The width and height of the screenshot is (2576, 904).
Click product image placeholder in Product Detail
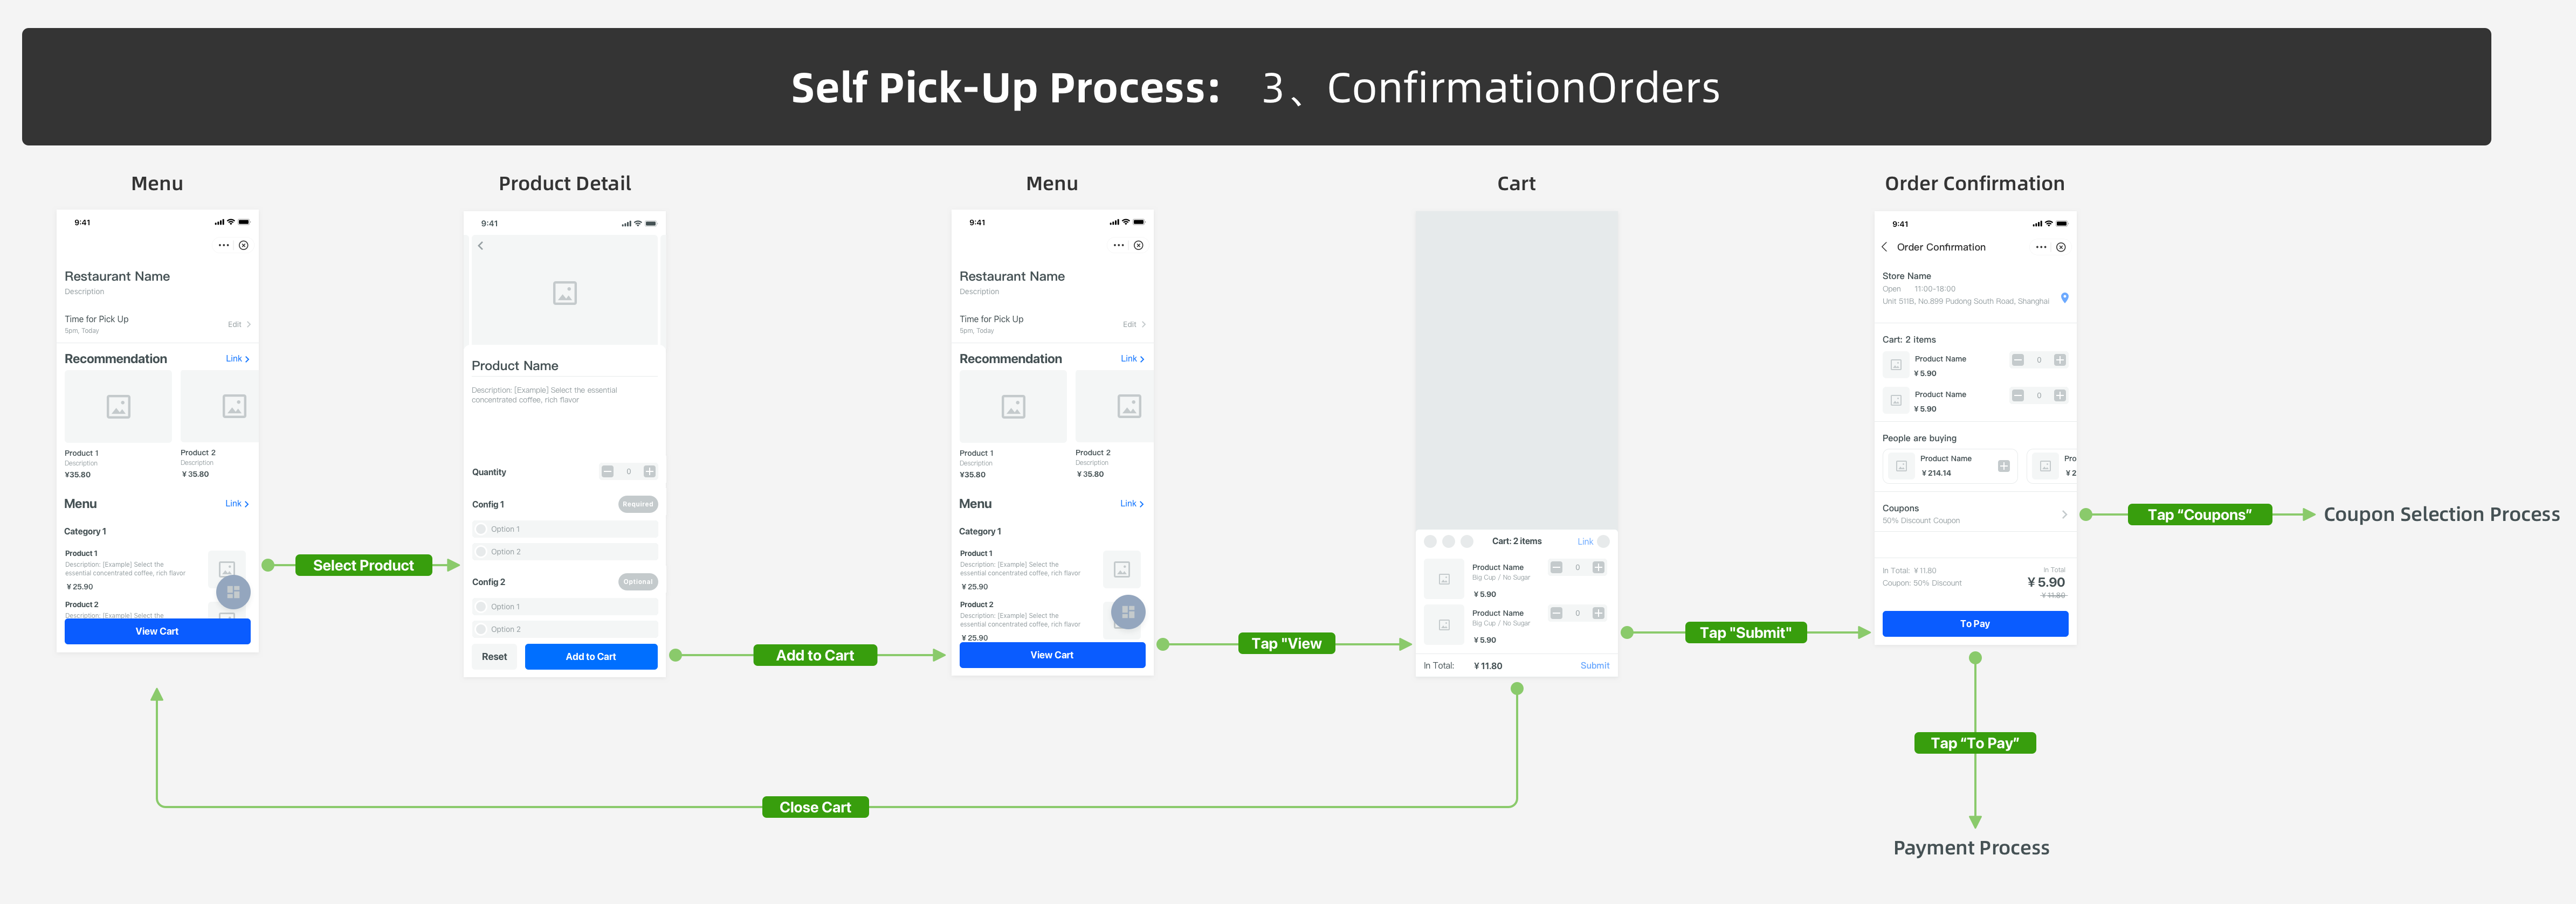pyautogui.click(x=565, y=293)
